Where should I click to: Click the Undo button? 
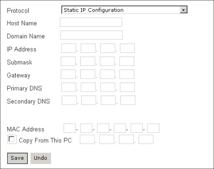(41, 158)
